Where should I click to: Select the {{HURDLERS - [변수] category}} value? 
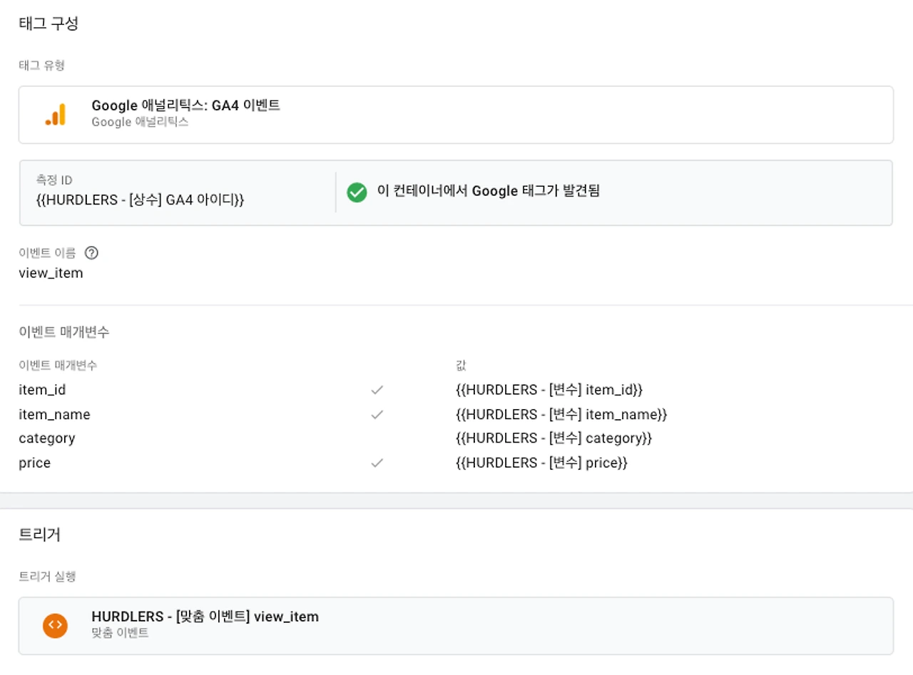554,438
